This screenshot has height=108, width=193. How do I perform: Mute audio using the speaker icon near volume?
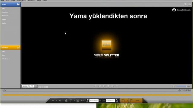point(174,86)
